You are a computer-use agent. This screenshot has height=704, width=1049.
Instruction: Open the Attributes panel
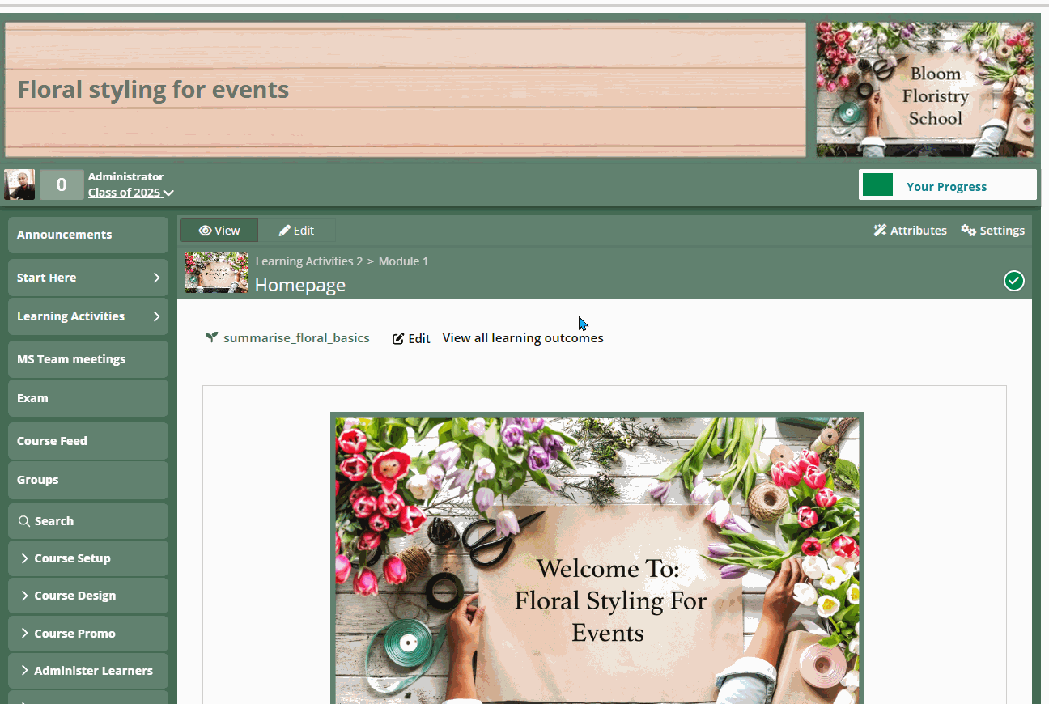pos(910,231)
